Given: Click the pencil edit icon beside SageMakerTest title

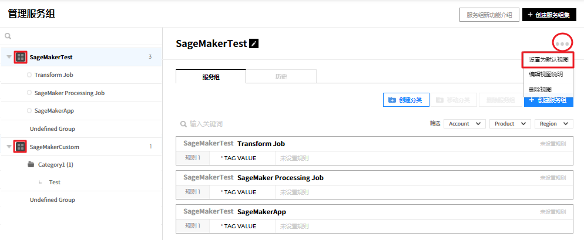Looking at the screenshot, I should [254, 43].
